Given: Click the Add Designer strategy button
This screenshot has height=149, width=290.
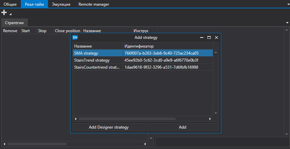Looking at the screenshot, I should point(109,127).
